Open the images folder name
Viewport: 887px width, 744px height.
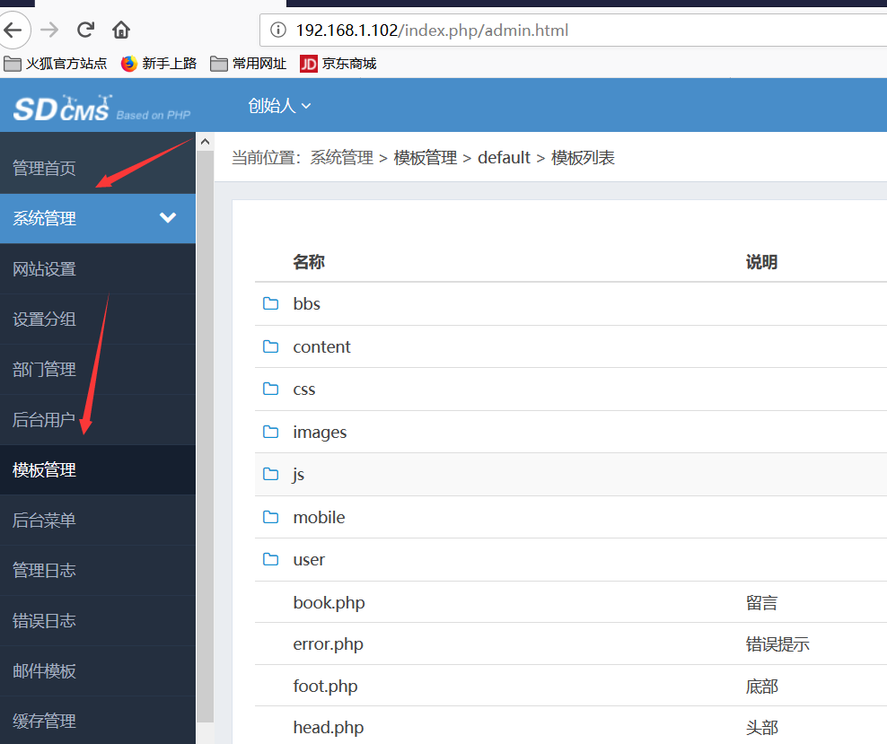point(320,433)
